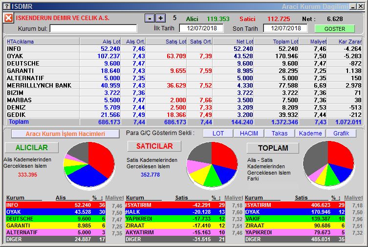Edit the İlk Tarih date field
This screenshot has width=368, height=247.
point(202,28)
